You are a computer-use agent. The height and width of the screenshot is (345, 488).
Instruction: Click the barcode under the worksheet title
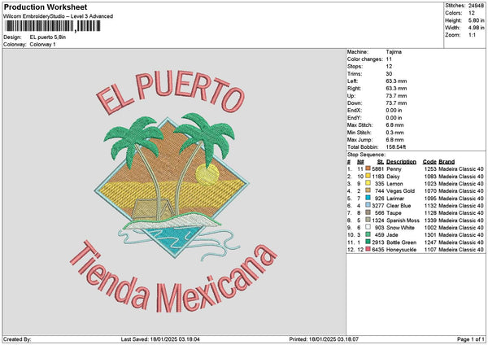coord(53,26)
